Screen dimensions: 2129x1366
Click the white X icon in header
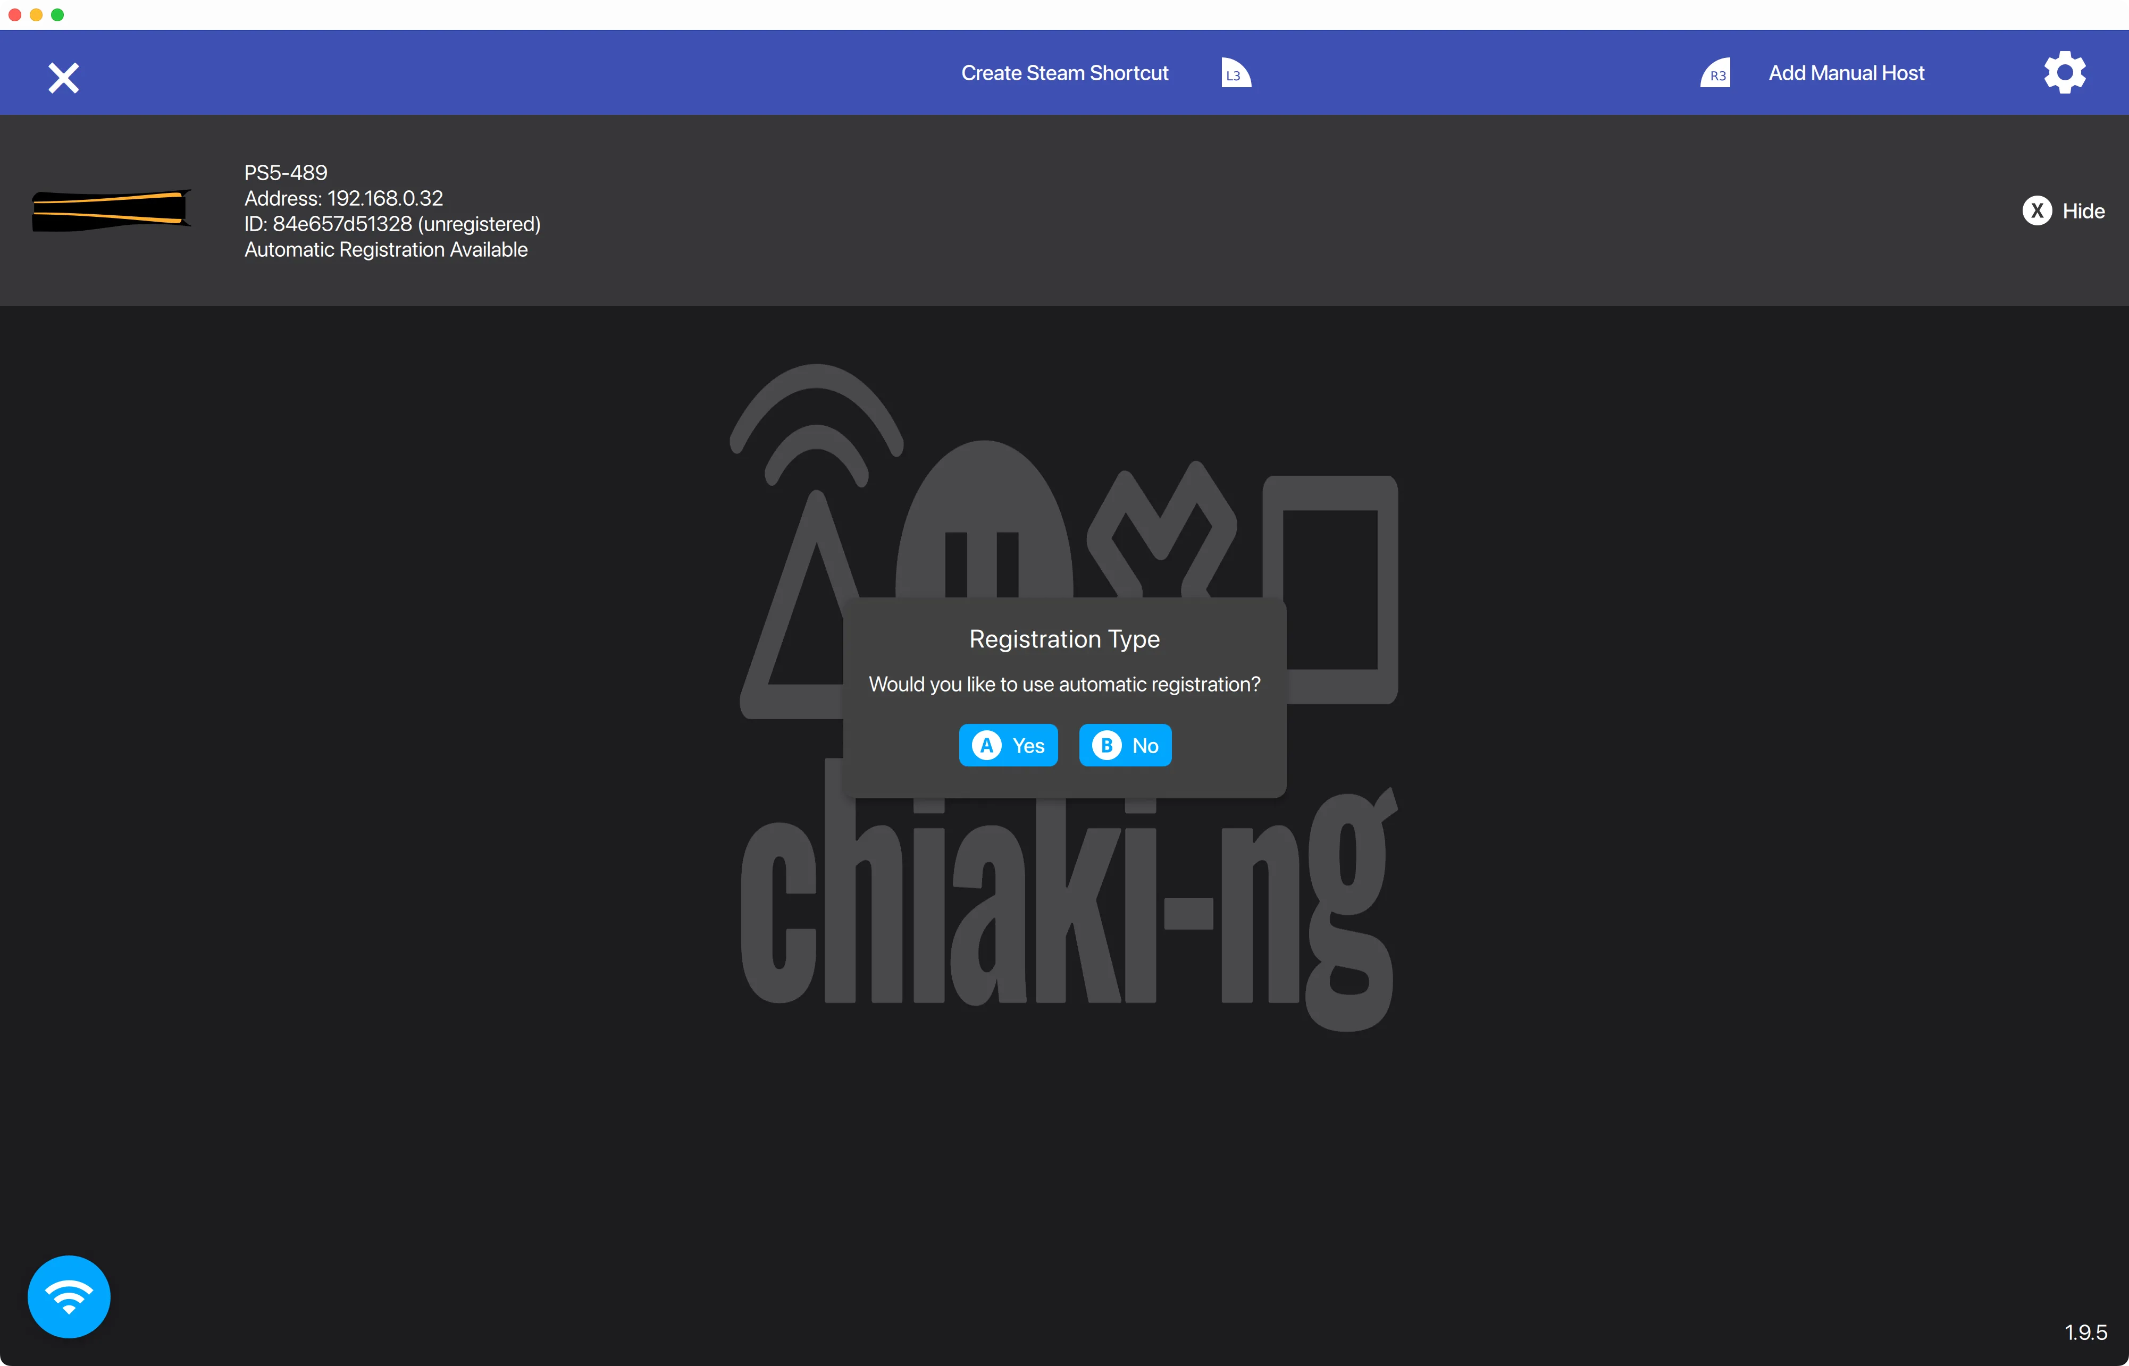coord(64,78)
